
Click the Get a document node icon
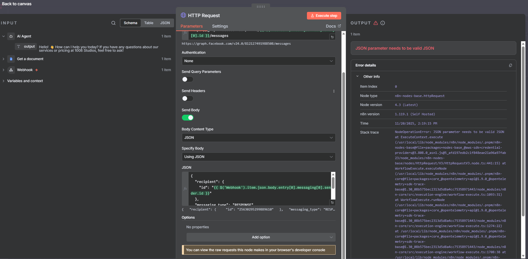(x=11, y=59)
